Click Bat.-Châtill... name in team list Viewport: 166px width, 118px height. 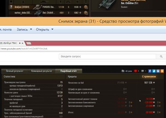[x=49, y=13]
